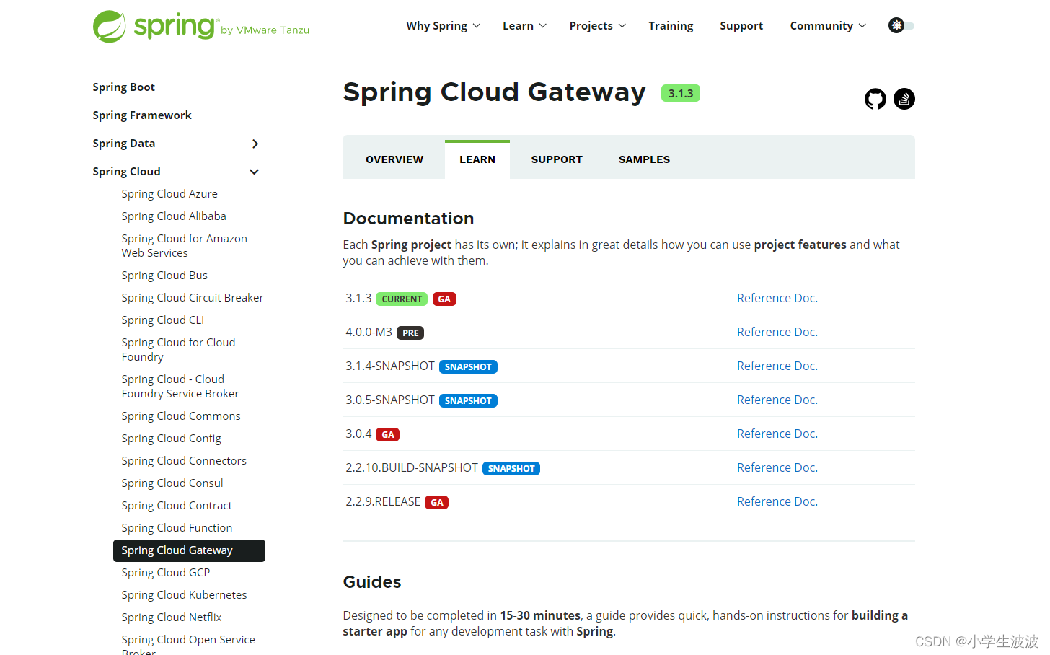Open Spring Cloud - Cloud Foundry Service Broker

pyautogui.click(x=180, y=387)
